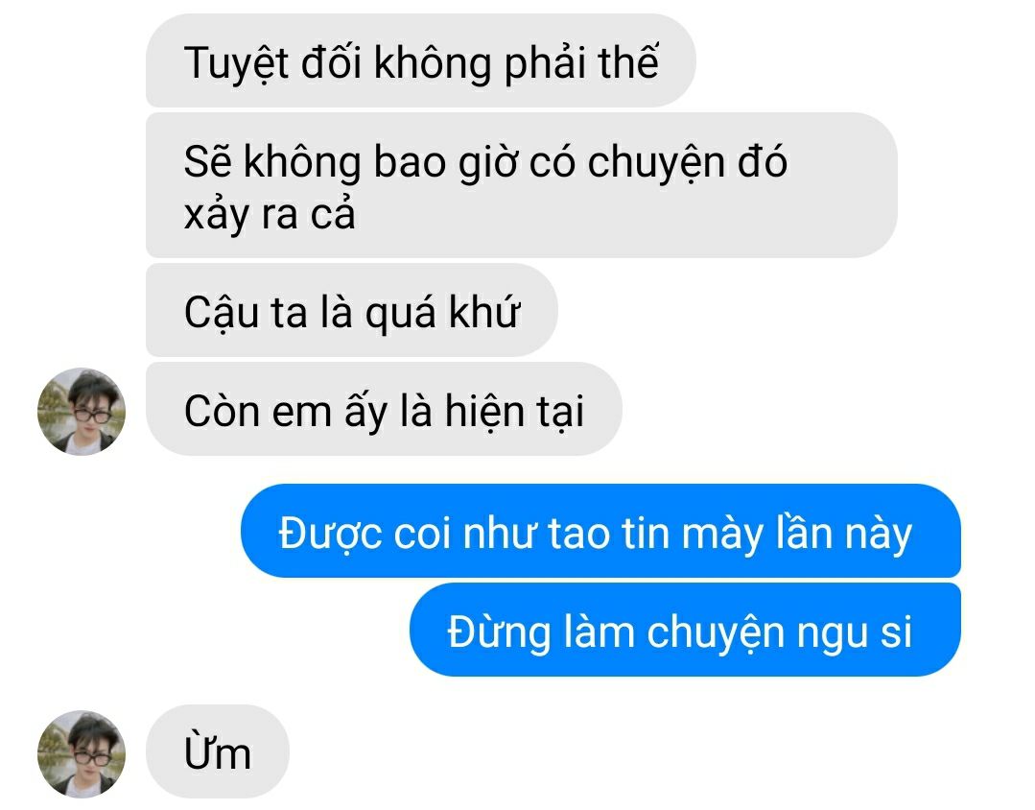Image resolution: width=1035 pixels, height=810 pixels.
Task: Click the words 'Cậu ta' in gray bubble
Action: point(246,312)
